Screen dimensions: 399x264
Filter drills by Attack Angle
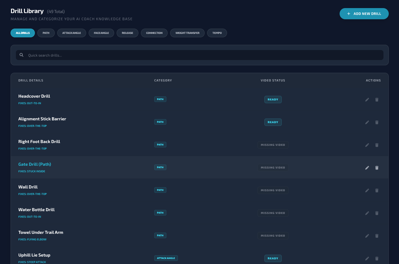click(x=72, y=33)
